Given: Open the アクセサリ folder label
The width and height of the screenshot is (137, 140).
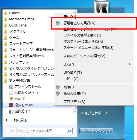Looking at the screenshot, I should coord(17,32).
